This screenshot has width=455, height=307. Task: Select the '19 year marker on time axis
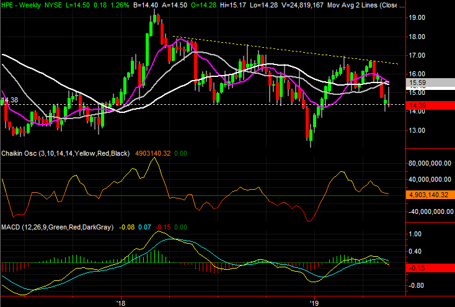pyautogui.click(x=314, y=303)
